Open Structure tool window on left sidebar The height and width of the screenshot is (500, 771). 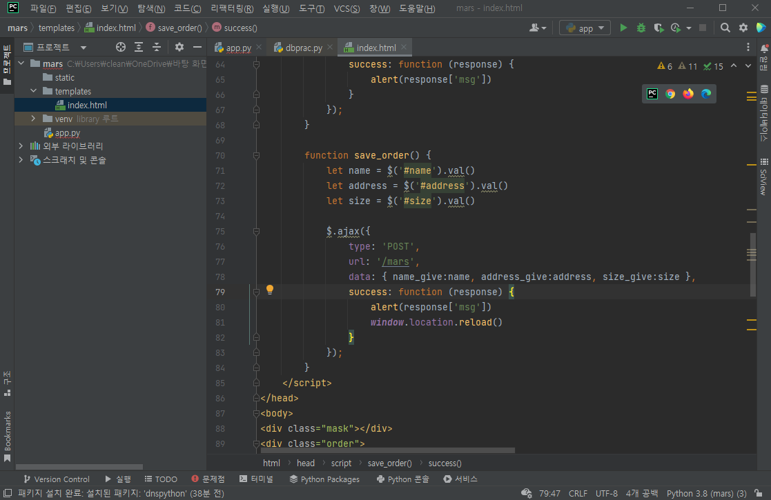coord(8,383)
